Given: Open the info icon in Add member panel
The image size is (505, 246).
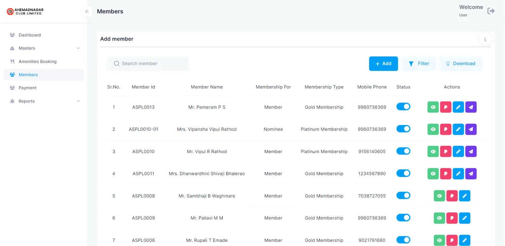Looking at the screenshot, I should point(485,39).
